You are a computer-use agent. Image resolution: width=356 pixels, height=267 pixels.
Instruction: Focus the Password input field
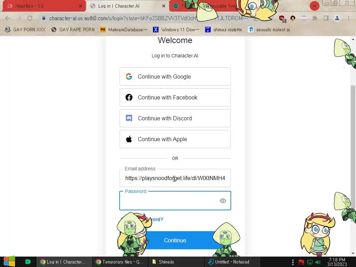(175, 201)
